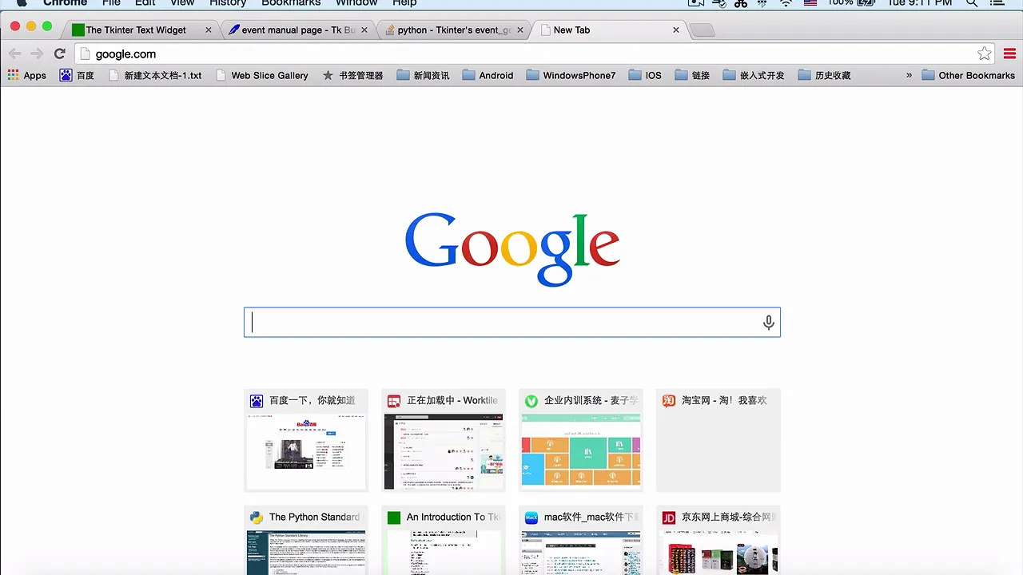Open the 正在加载中 - Worktile thumbnail
The image size is (1023, 575).
pos(444,440)
